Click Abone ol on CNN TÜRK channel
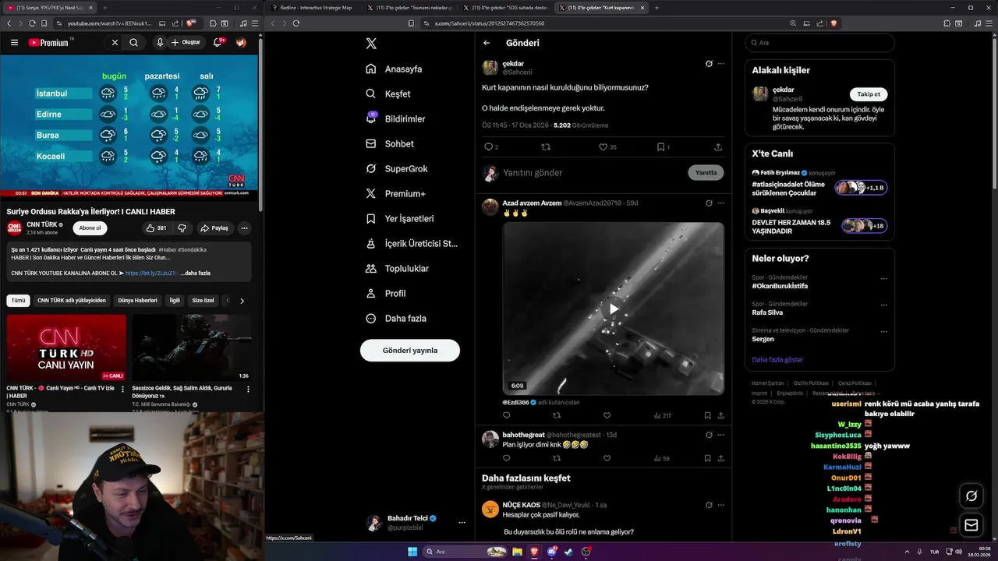The height and width of the screenshot is (561, 998). pyautogui.click(x=90, y=228)
